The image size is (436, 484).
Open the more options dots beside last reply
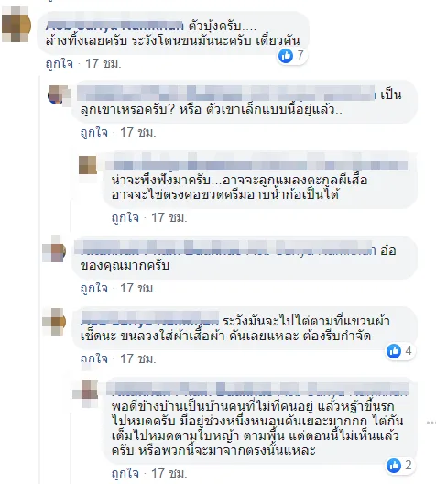pos(431,423)
